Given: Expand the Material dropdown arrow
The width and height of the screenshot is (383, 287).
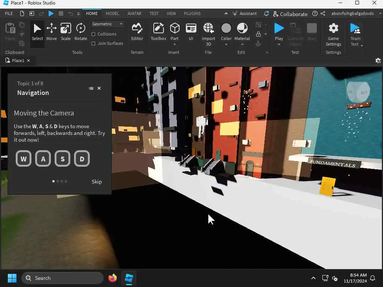Looking at the screenshot, I should coord(242,44).
